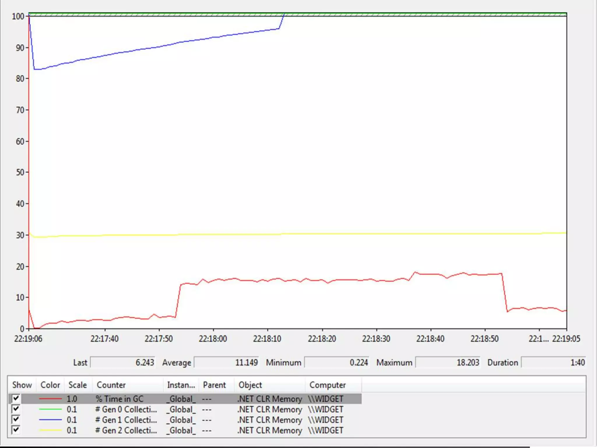Screen dimensions: 597x448
Task: Toggle Show checkbox for Gen 2 Collections
Action: click(16, 430)
